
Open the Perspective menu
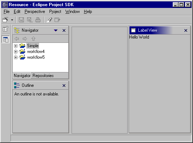pos(35,12)
